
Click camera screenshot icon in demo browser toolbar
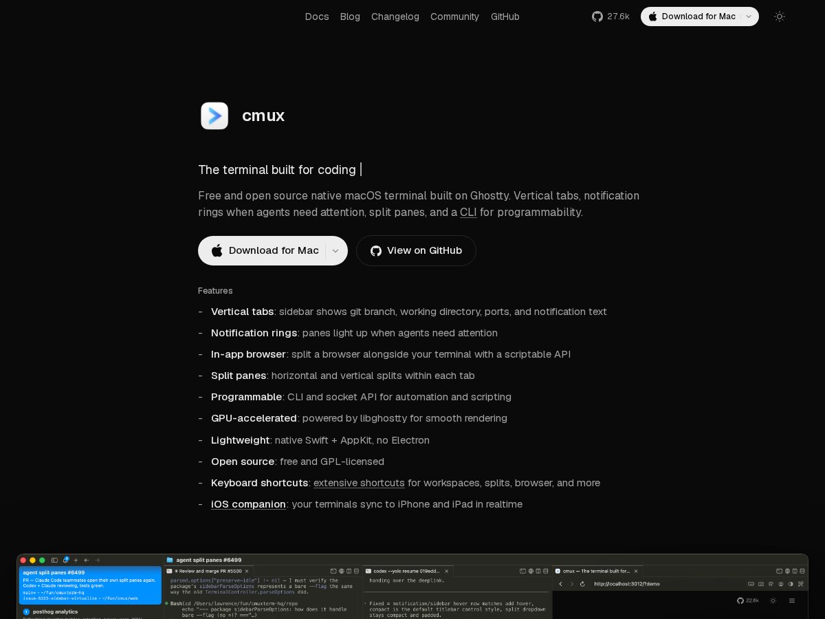pos(761,584)
